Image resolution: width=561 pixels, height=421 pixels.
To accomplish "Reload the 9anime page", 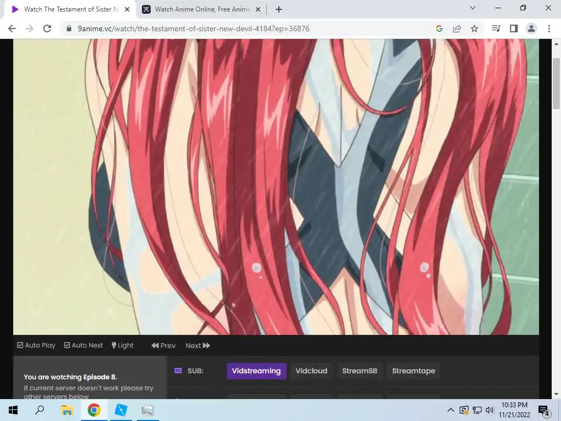I will coord(47,29).
